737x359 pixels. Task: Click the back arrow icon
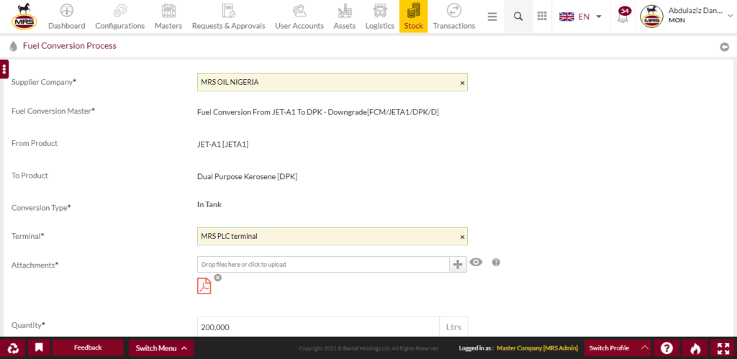tap(725, 47)
